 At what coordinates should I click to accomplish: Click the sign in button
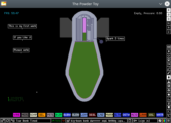tap(145, 121)
